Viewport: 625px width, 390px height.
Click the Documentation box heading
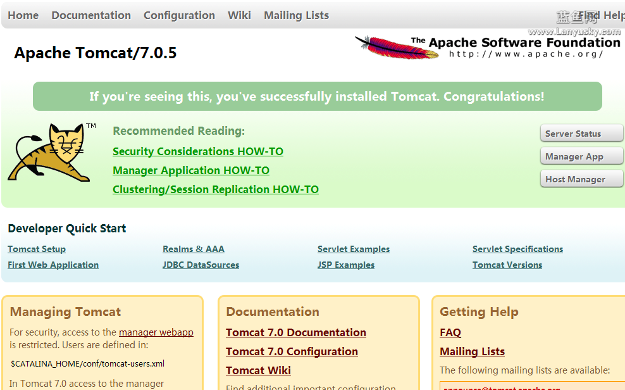tap(273, 311)
